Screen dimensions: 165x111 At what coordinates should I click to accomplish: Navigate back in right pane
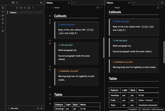108,7
